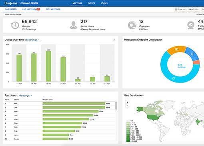Screen dimensions: 204x146
Task: Click India on the geo map
Action: coord(198,122)
